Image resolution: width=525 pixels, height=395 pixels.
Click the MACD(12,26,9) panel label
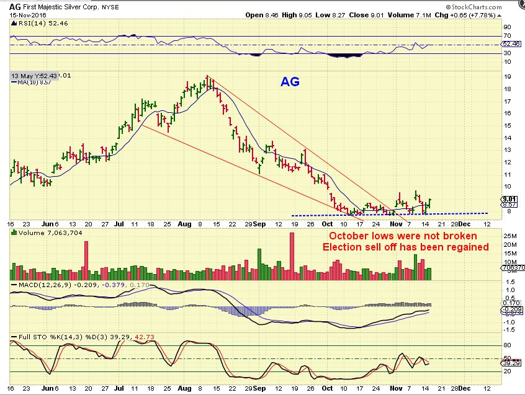click(45, 285)
